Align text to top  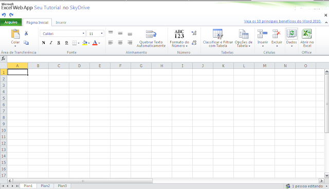111,33
